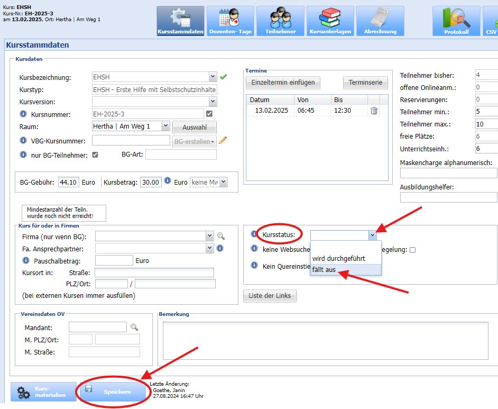498x409 pixels.
Task: Click pencil icon next to BG-erstellen
Action: point(223,140)
